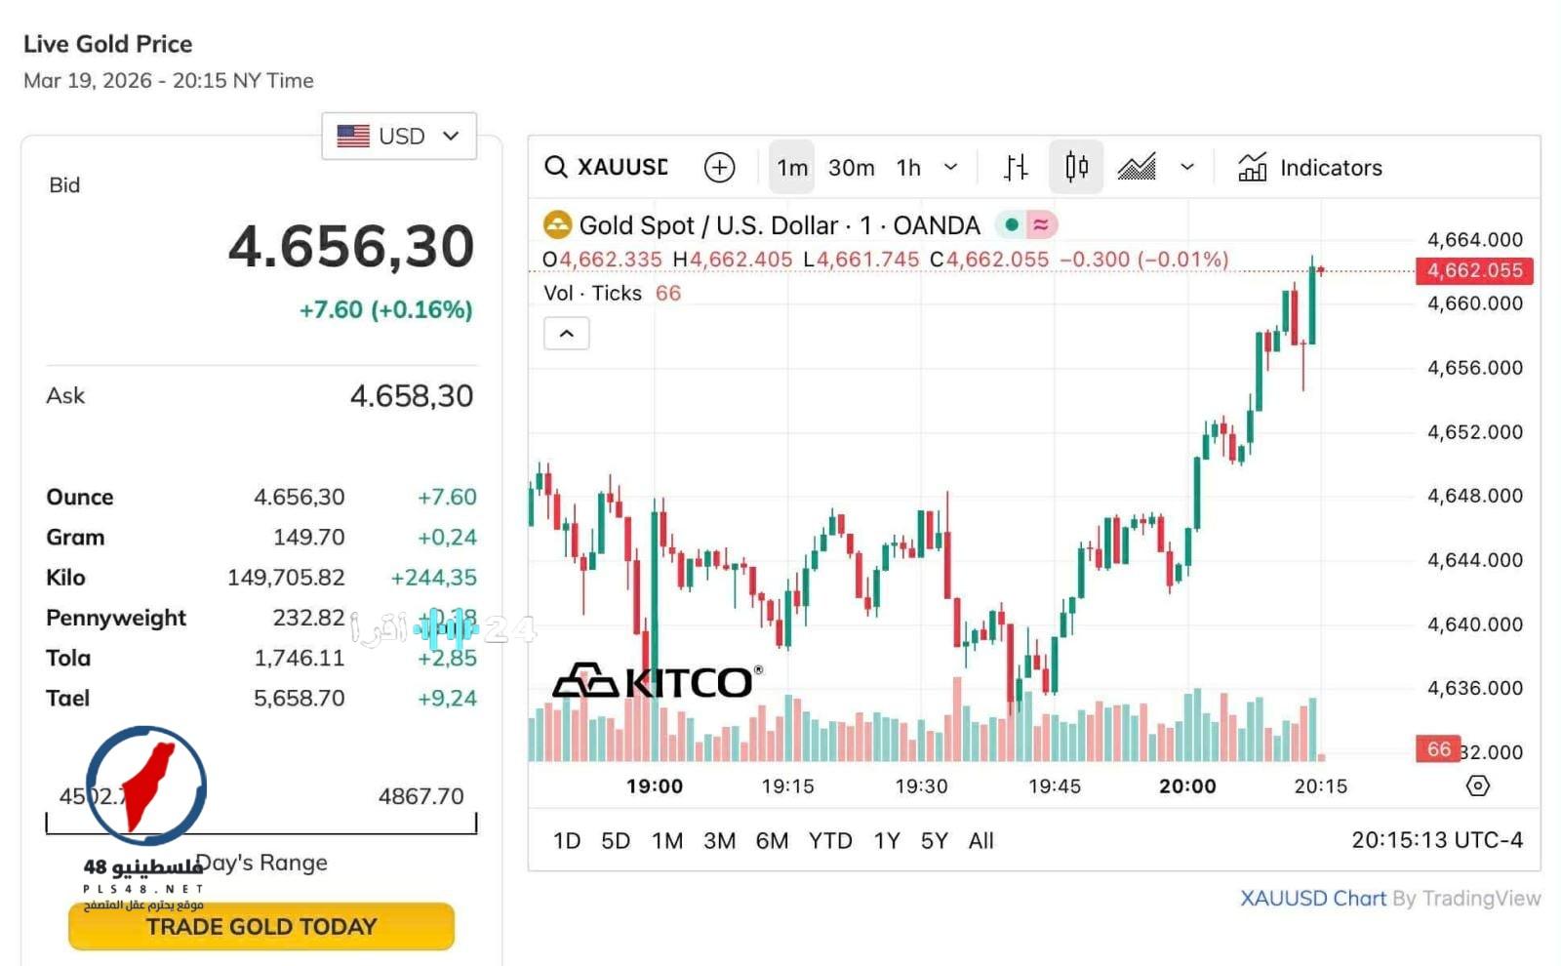
Task: Click the TRADE GOLD TODAY button
Action: [x=260, y=927]
